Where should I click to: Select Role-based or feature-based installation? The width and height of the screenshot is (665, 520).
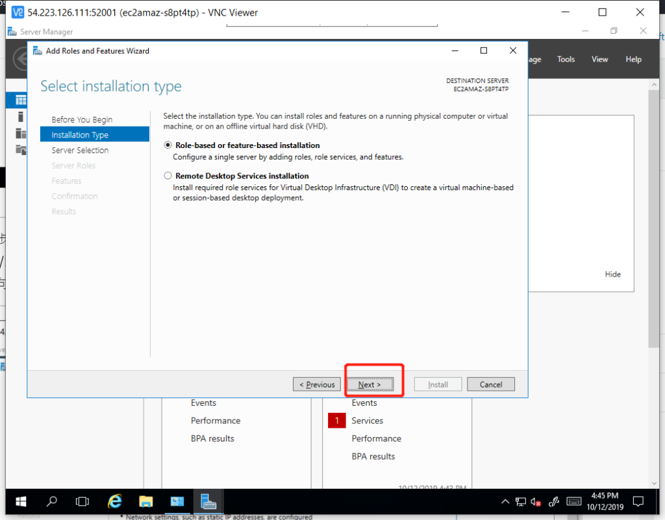point(168,145)
